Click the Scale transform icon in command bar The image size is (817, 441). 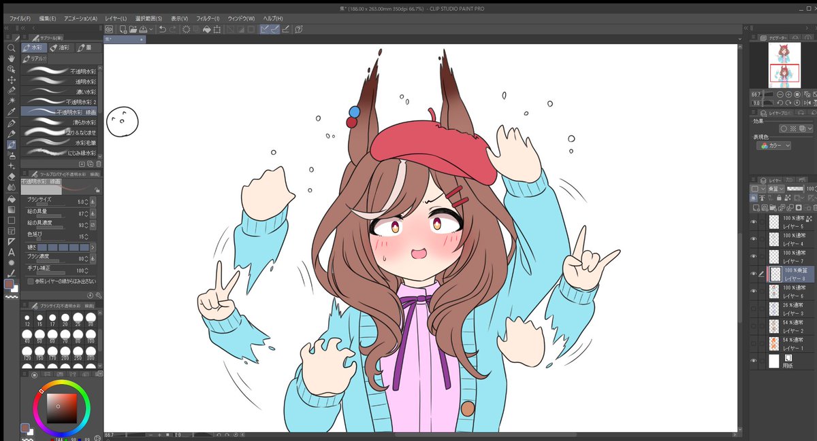pyautogui.click(x=217, y=29)
